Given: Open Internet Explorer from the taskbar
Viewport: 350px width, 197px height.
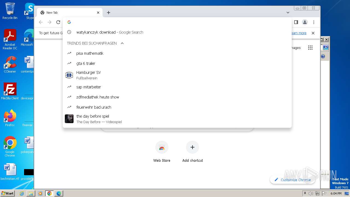Looking at the screenshot, I should [x=22, y=193].
